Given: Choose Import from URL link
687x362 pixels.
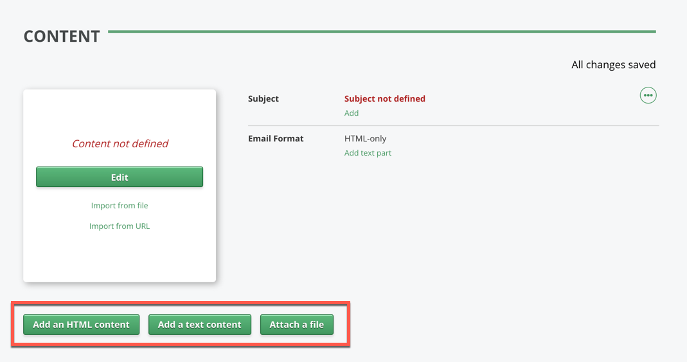Looking at the screenshot, I should 120,226.
